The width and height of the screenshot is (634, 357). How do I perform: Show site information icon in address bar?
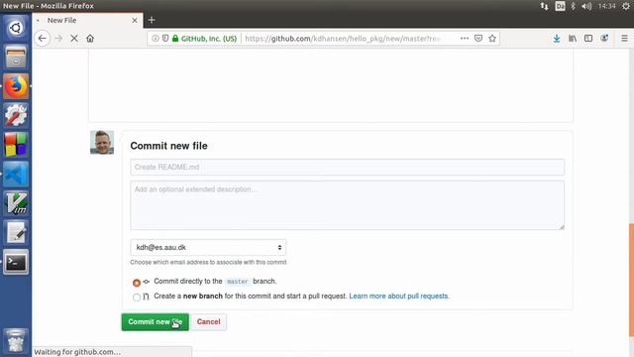pyautogui.click(x=156, y=39)
